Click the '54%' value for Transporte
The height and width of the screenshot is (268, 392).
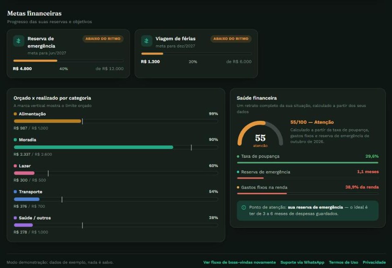tap(214, 192)
